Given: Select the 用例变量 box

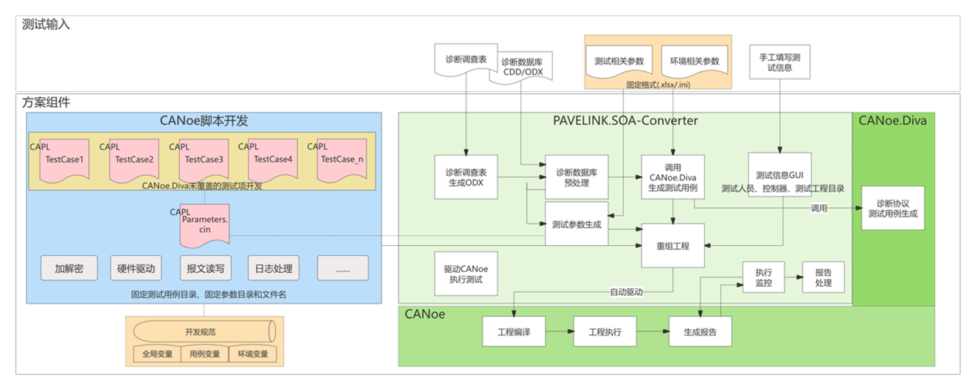Looking at the screenshot, I should pos(203,354).
